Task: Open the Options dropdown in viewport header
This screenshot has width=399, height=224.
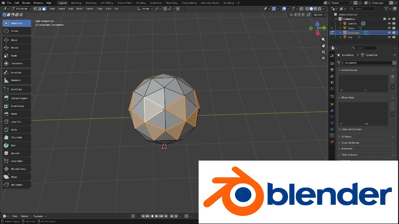Action: pos(319,15)
